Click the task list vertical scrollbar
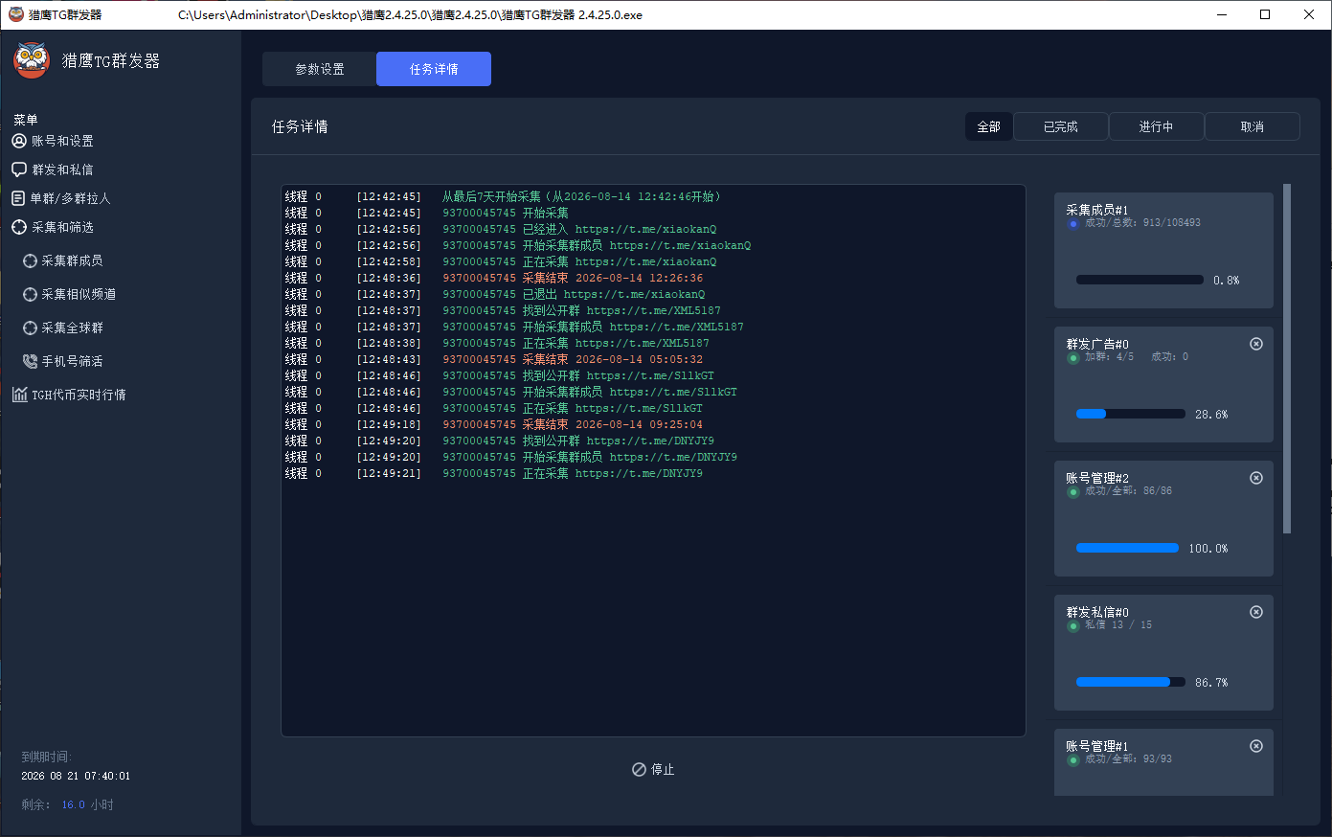Screen dimensions: 1332x837 pos(1287,358)
